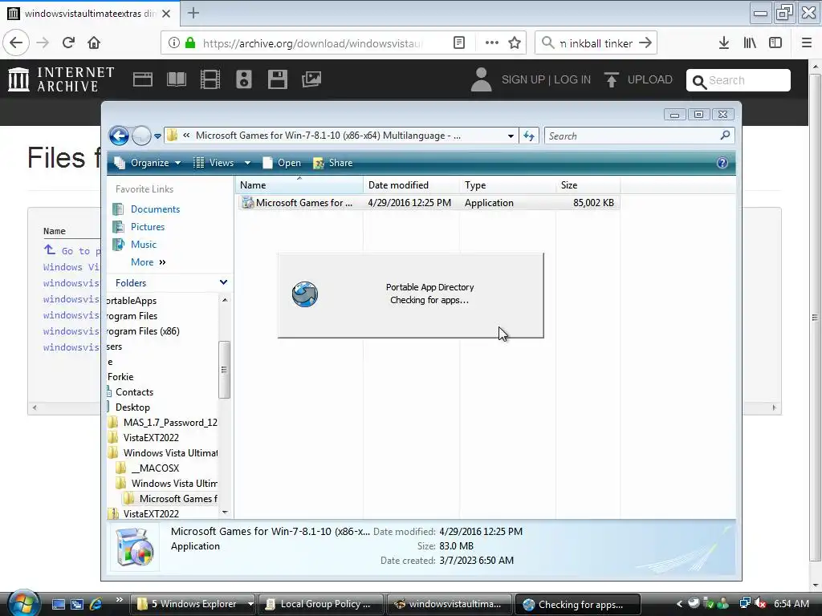The height and width of the screenshot is (616, 822).
Task: Open new Firefox tab
Action: 193,13
